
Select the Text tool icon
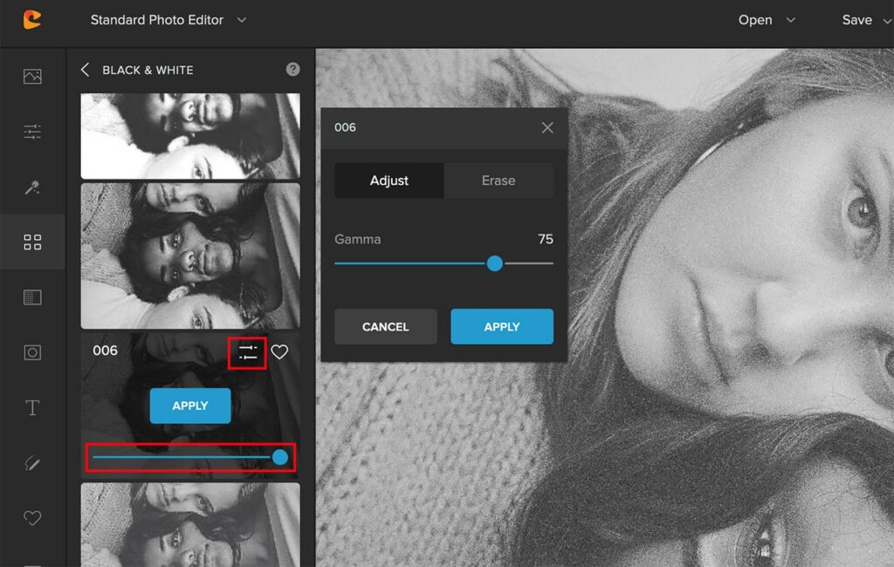coord(32,408)
